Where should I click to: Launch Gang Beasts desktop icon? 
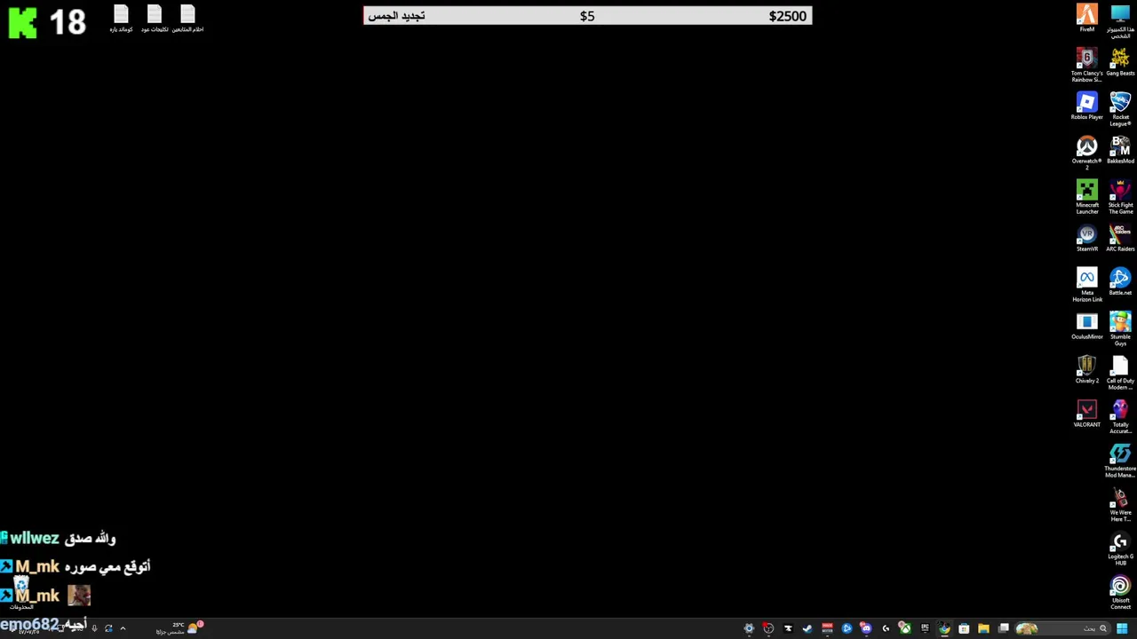[x=1120, y=62]
